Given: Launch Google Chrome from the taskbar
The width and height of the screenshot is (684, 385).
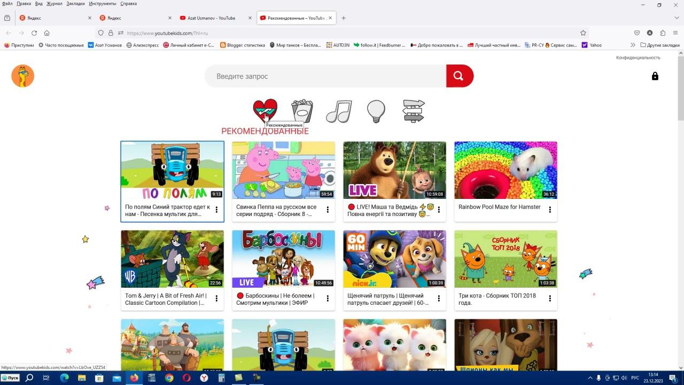Looking at the screenshot, I should tap(169, 378).
